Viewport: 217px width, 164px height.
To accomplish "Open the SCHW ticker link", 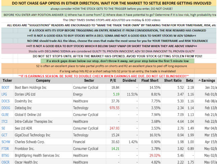I will pyautogui.click(x=6, y=142).
